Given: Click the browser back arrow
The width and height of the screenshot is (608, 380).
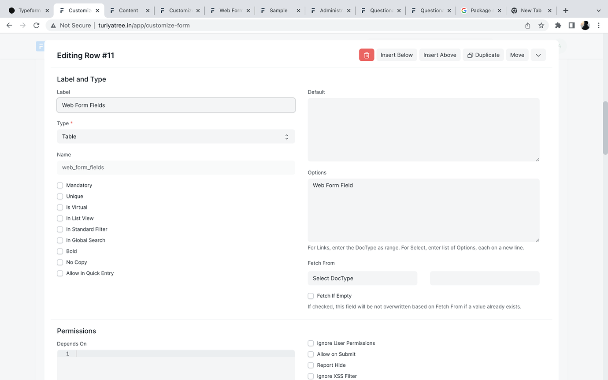Looking at the screenshot, I should 9,25.
